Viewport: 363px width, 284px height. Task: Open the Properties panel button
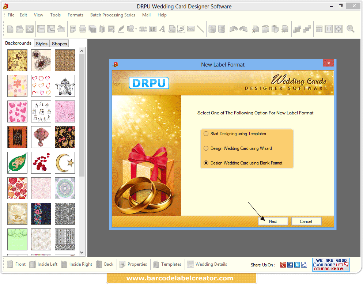tap(133, 264)
